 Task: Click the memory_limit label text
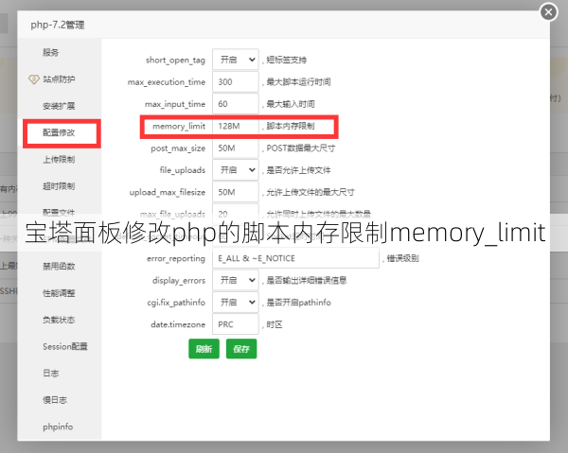coord(179,127)
